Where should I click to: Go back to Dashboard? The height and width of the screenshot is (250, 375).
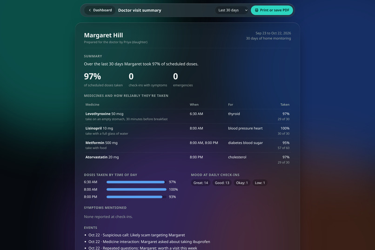click(x=100, y=10)
